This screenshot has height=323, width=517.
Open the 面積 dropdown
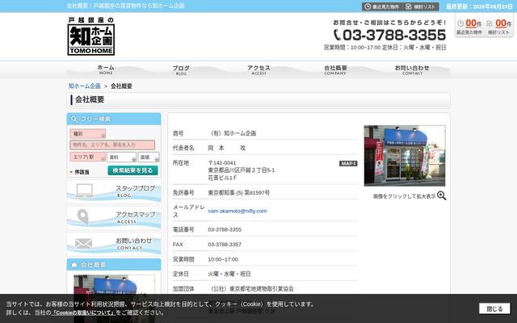149,157
